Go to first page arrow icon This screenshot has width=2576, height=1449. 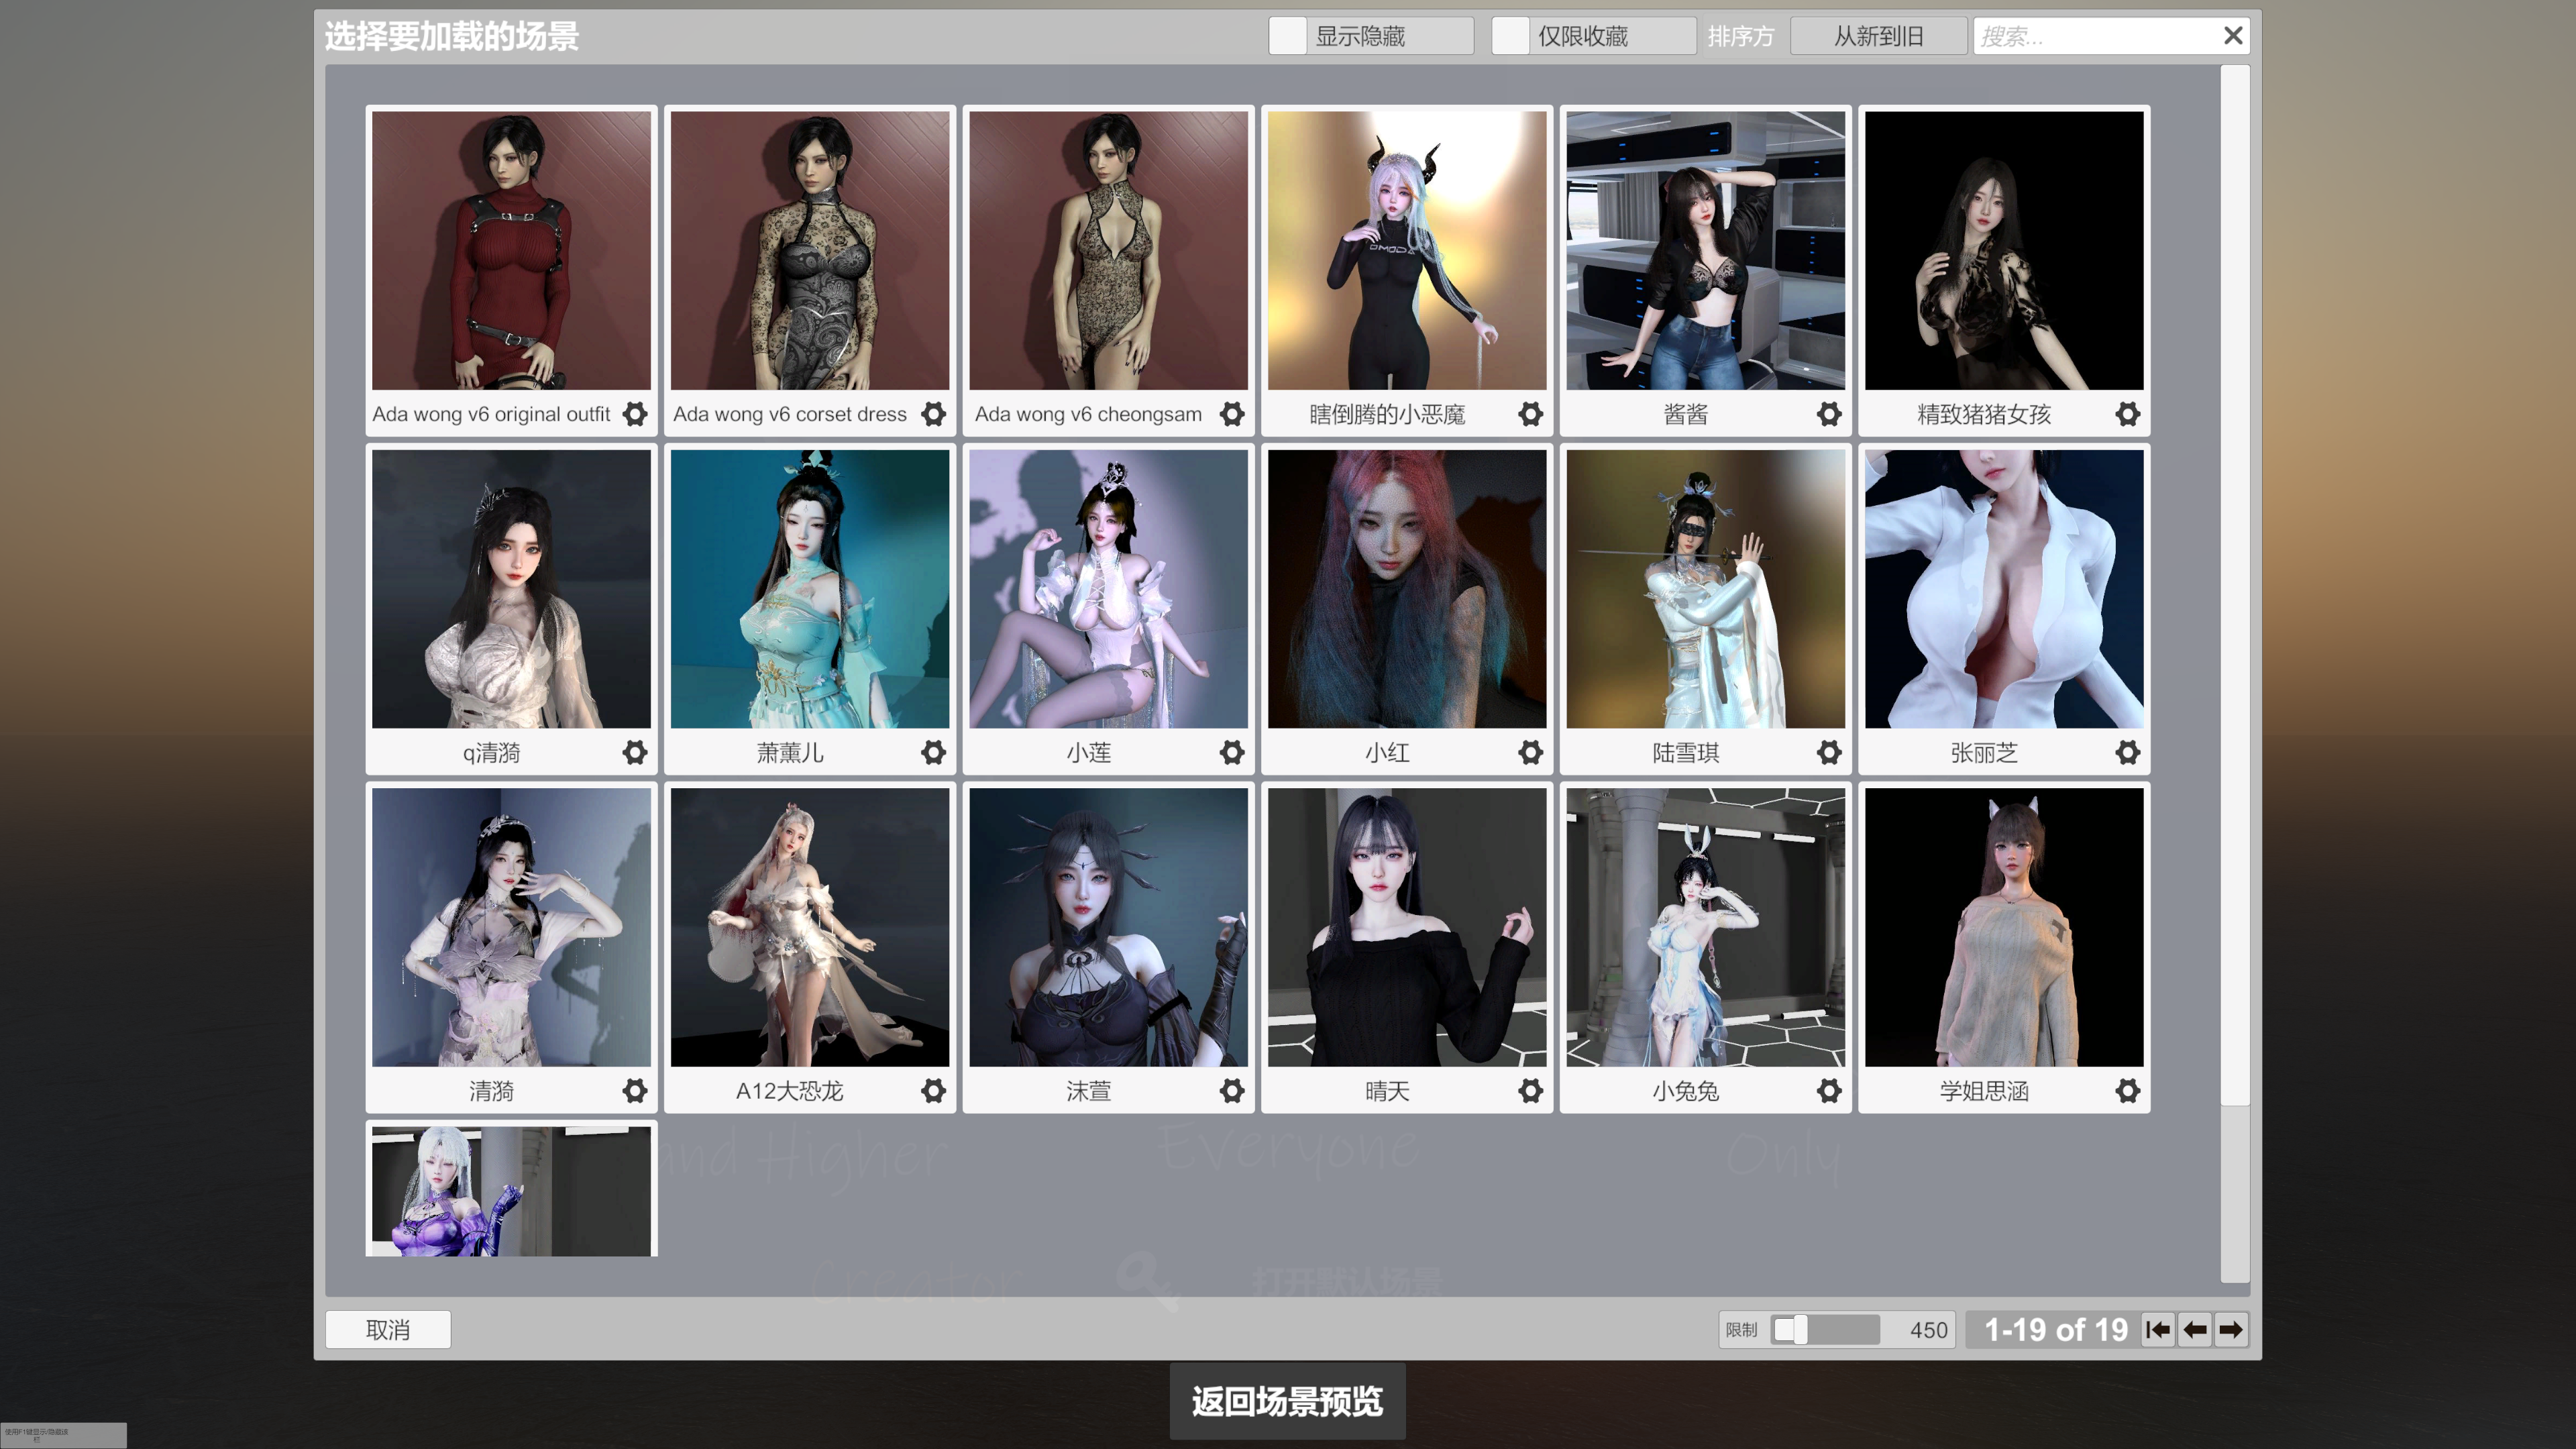click(2157, 1330)
